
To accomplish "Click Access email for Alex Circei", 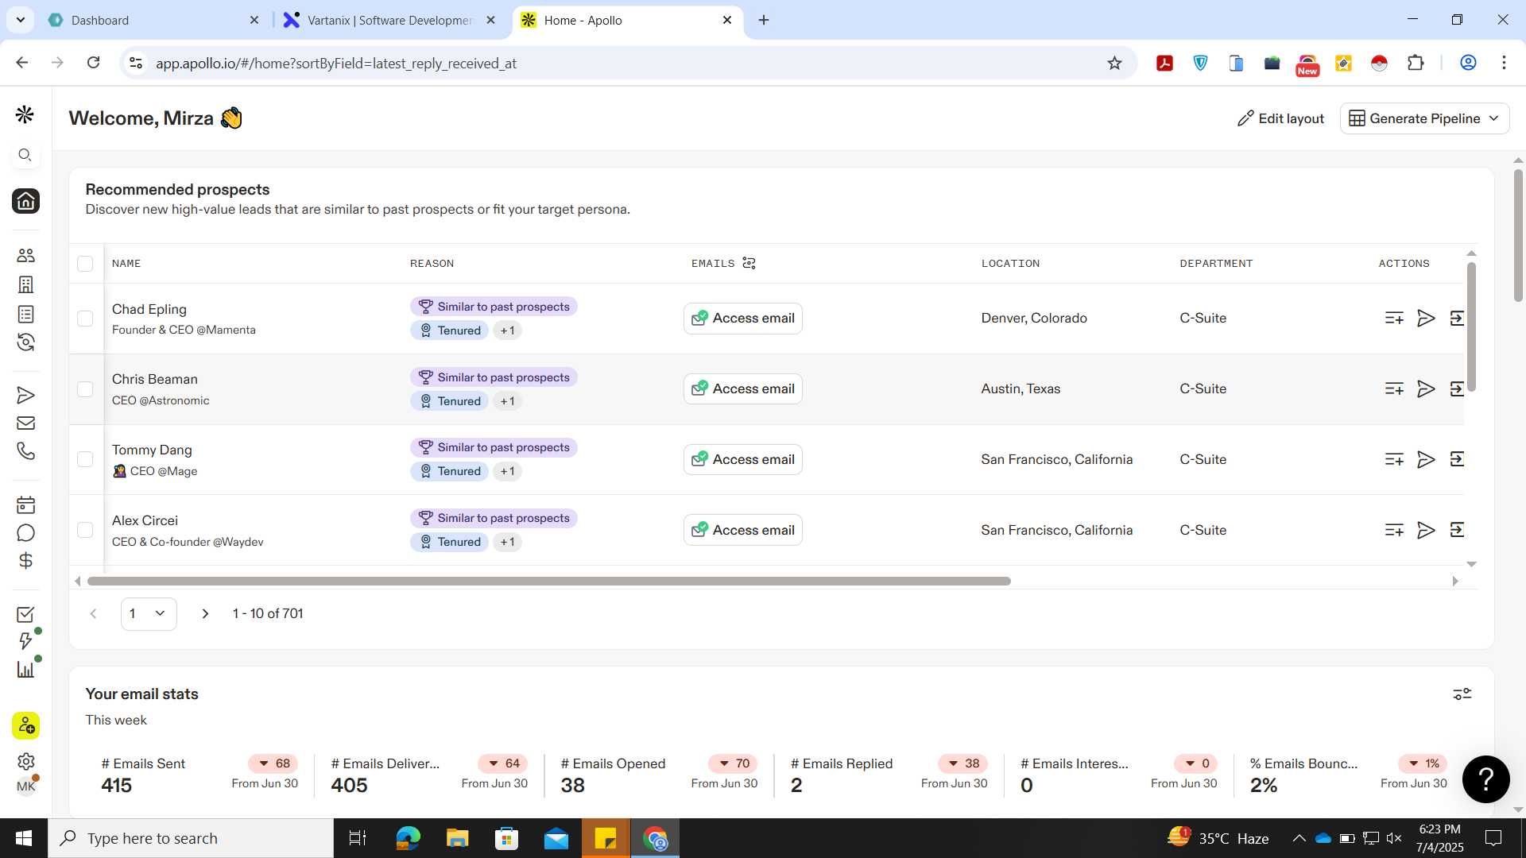I will [x=743, y=530].
